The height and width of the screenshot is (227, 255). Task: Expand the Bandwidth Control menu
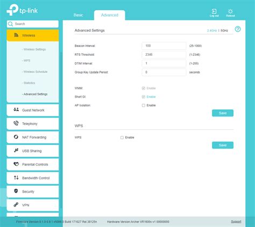[x=33, y=178]
